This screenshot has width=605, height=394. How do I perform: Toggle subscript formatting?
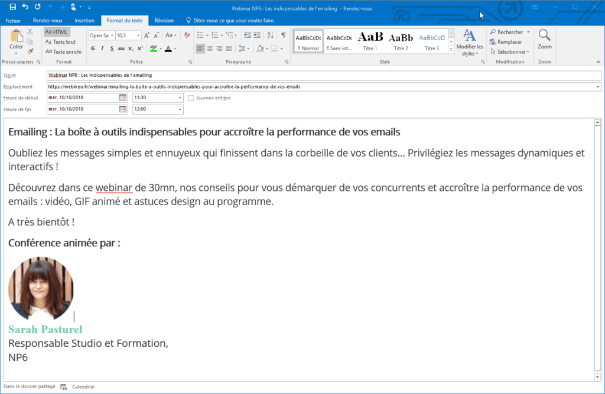tap(131, 48)
